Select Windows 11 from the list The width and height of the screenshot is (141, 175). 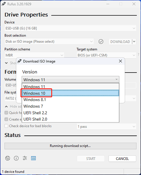click(x=70, y=87)
